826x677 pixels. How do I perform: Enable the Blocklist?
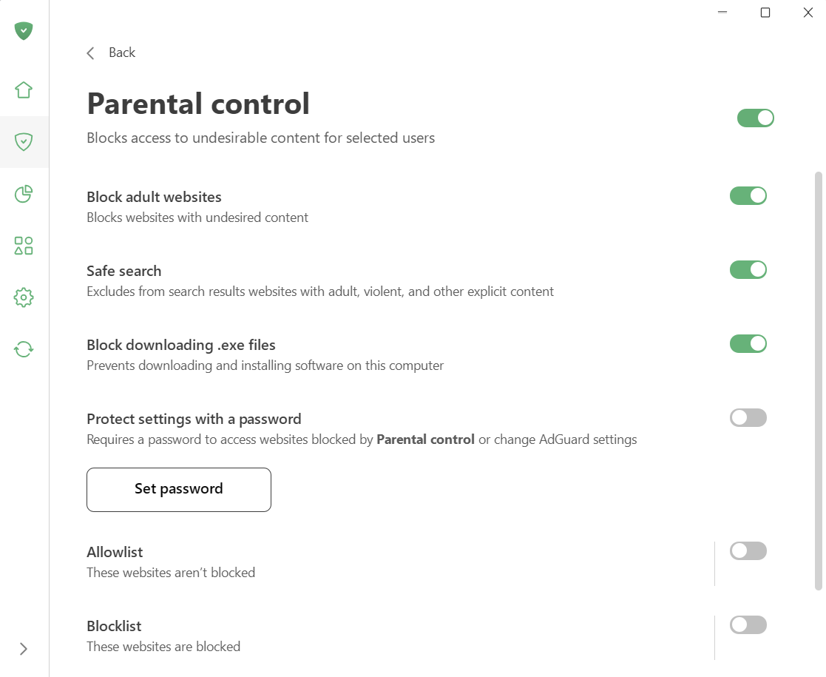pos(748,624)
